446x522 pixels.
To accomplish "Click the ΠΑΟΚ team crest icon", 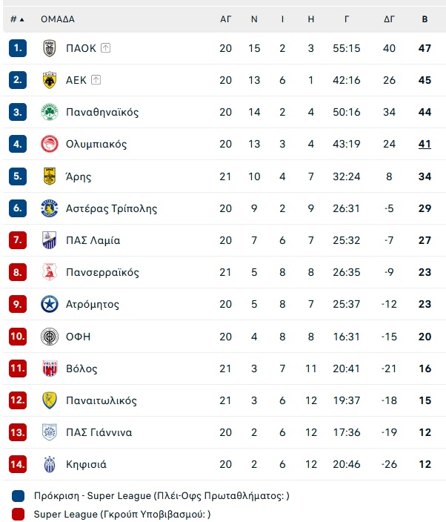I will 50,48.
